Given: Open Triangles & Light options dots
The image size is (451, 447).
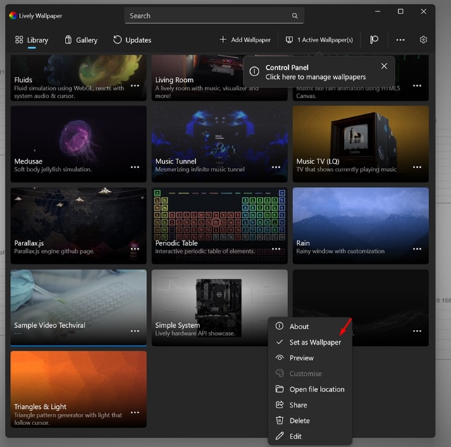Looking at the screenshot, I should coord(135,412).
